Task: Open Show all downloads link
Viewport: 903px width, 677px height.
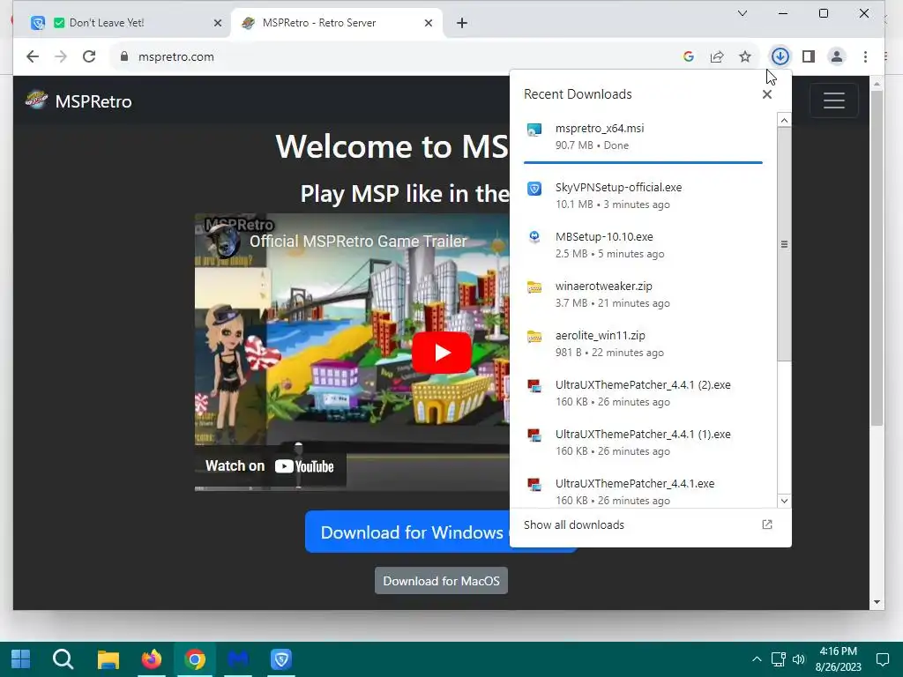Action: pos(573,525)
